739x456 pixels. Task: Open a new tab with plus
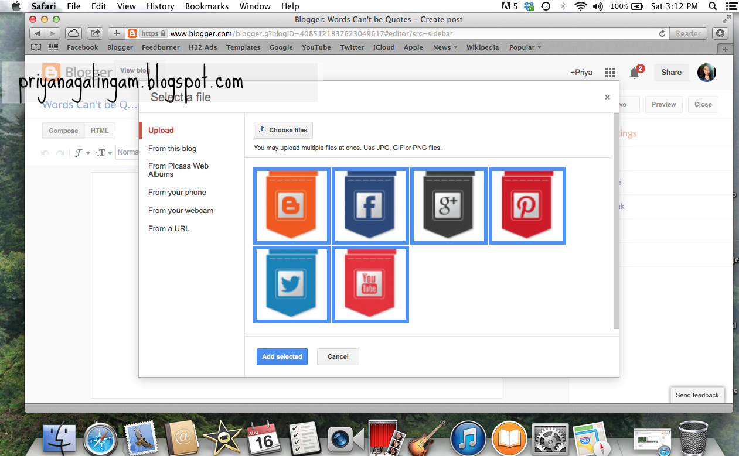coord(726,49)
